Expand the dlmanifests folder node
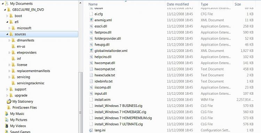 (x=9, y=40)
